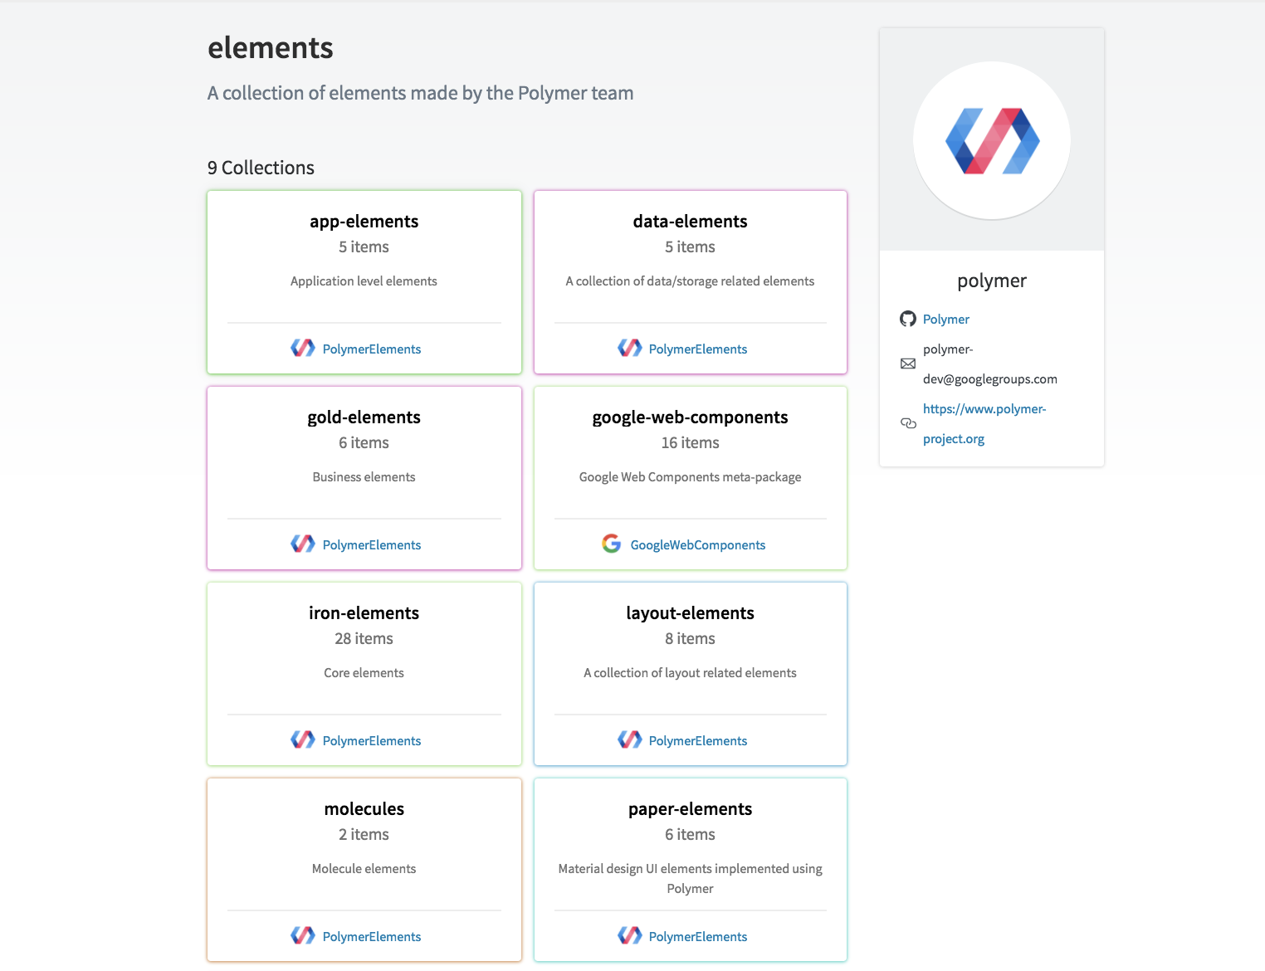Open the layout-elements collection title
1265x971 pixels.
[x=690, y=613]
